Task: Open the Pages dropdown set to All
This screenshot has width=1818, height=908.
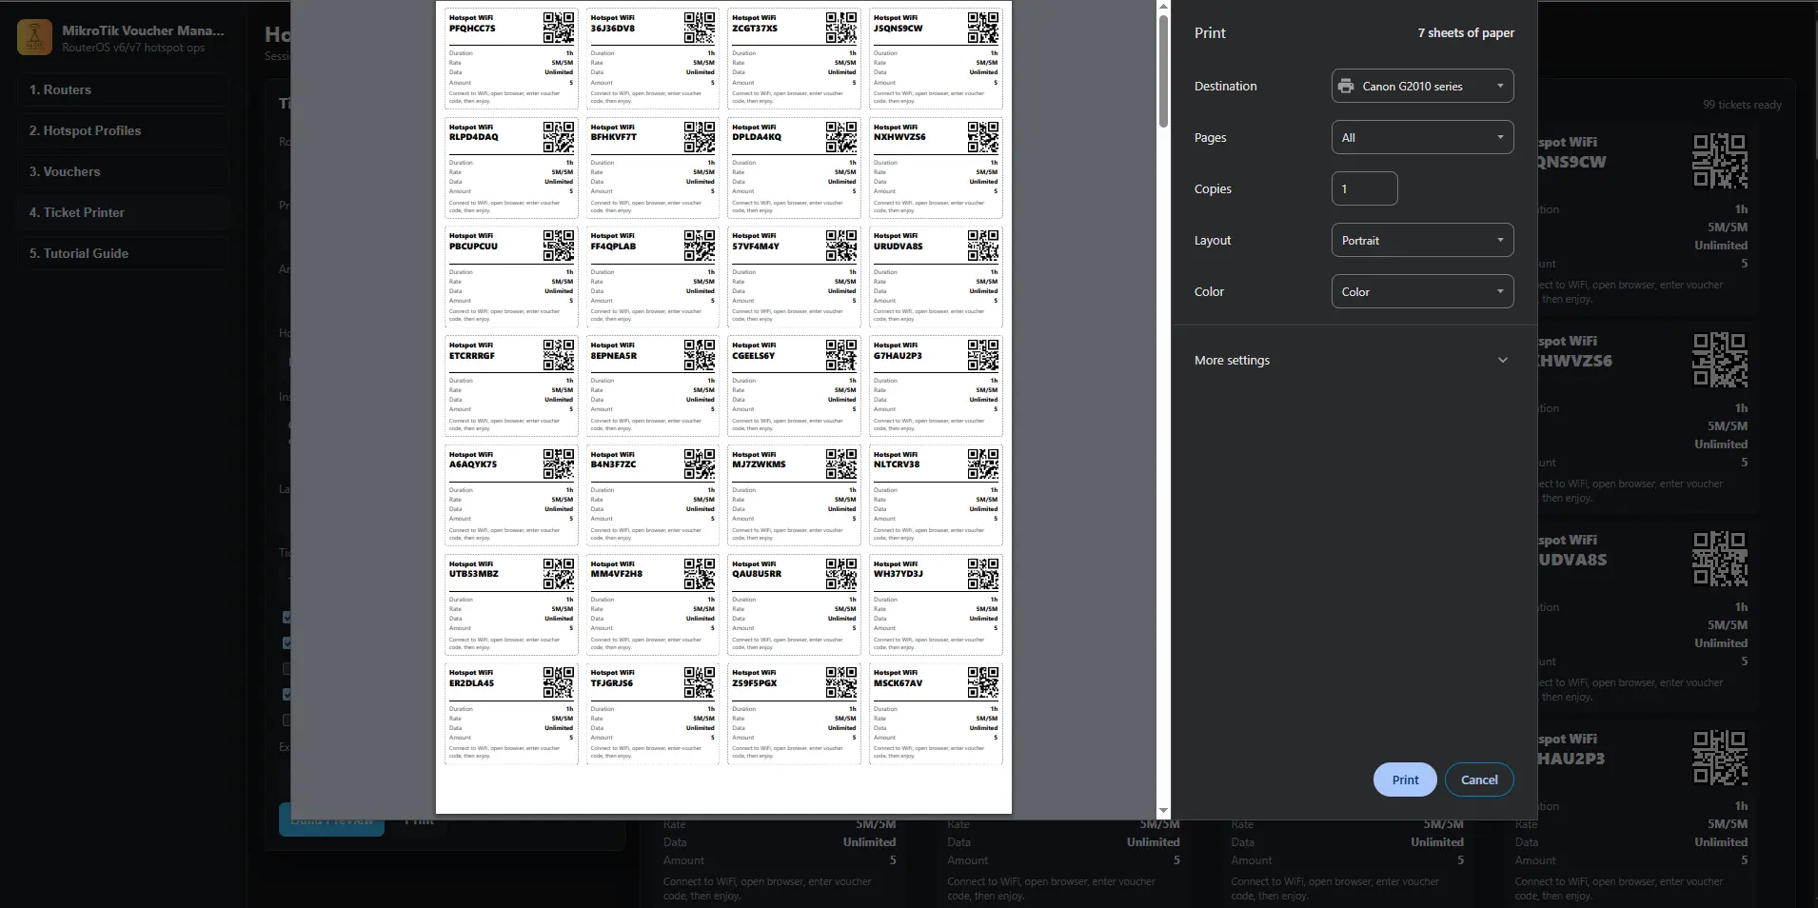Action: click(1422, 137)
